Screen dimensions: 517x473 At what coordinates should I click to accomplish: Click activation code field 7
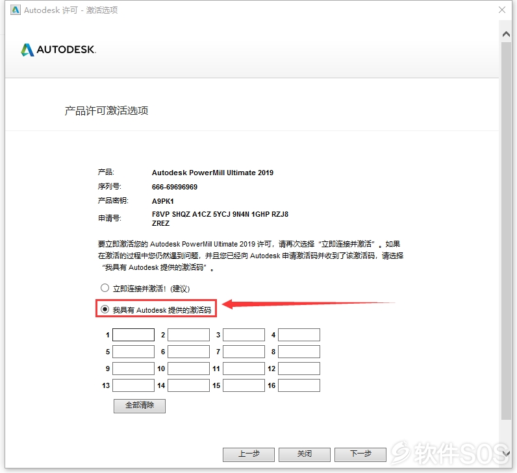coord(244,352)
